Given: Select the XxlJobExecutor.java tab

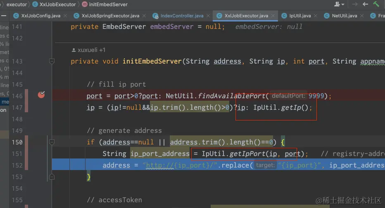Looking at the screenshot, I should tap(246, 16).
